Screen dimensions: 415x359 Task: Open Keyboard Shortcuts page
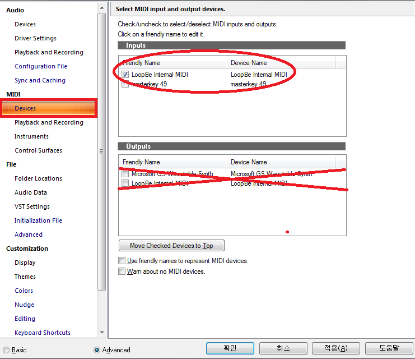click(43, 333)
